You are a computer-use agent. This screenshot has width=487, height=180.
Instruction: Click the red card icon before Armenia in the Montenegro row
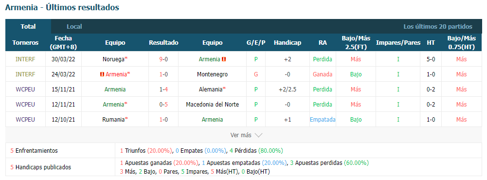pyautogui.click(x=102, y=74)
